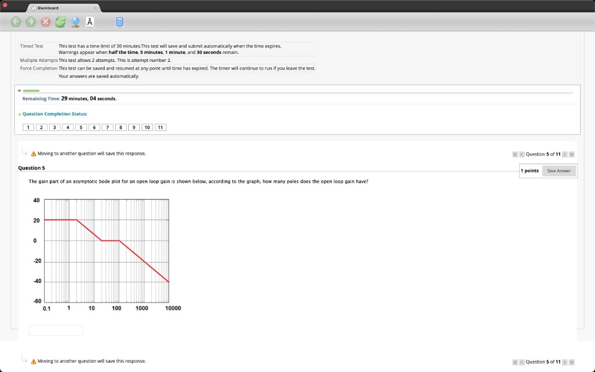Select question box 11 in completion status
The image size is (595, 372).
click(x=160, y=127)
